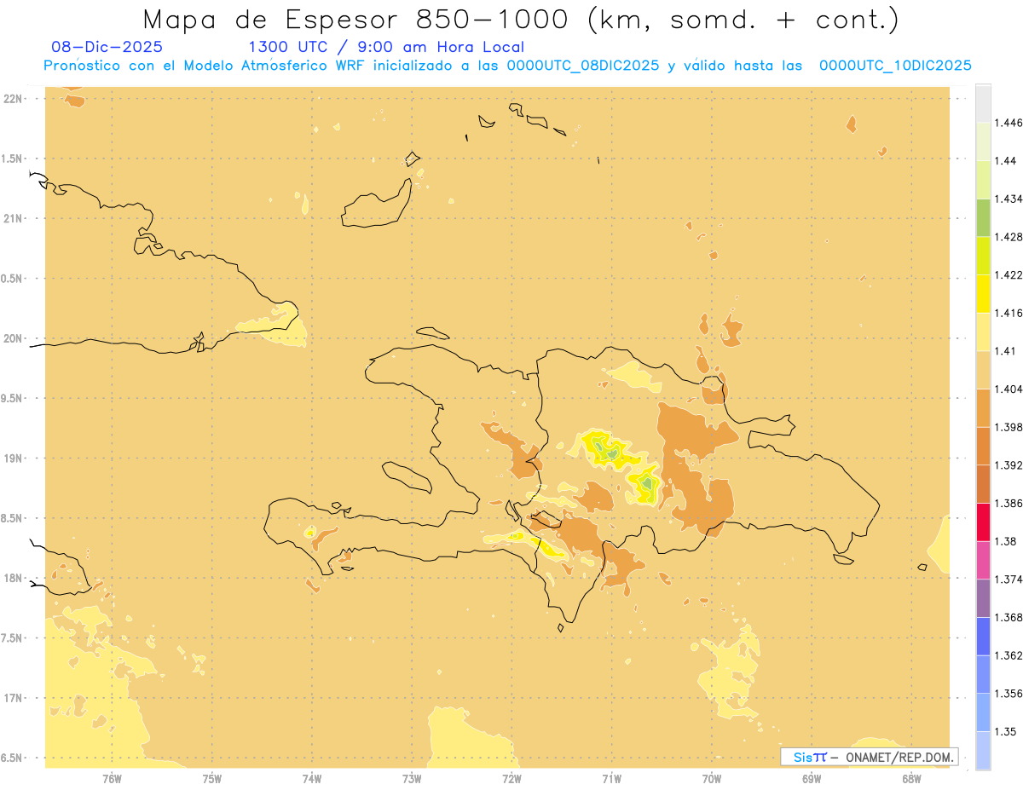The image size is (1023, 790).
Task: Click the colorbar value 1.374
Action: pyautogui.click(x=1009, y=580)
